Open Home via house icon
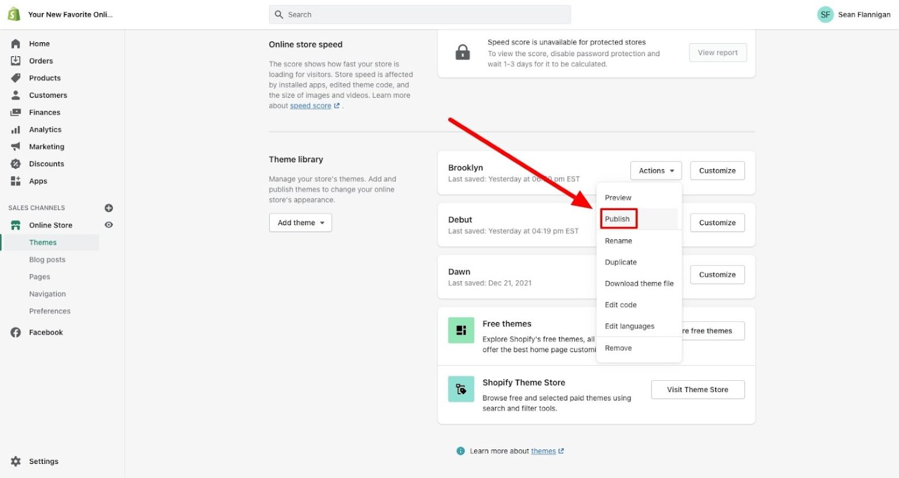Image resolution: width=899 pixels, height=478 pixels. (16, 44)
